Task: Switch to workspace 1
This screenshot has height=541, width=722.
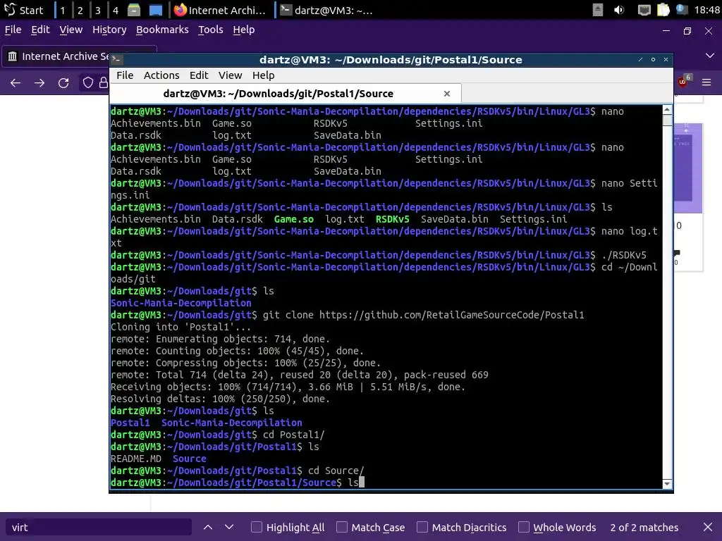Action: [x=63, y=10]
